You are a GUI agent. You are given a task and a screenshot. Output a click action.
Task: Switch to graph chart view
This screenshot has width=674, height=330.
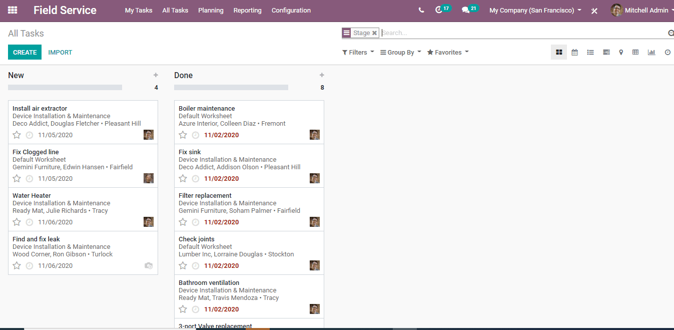point(651,52)
